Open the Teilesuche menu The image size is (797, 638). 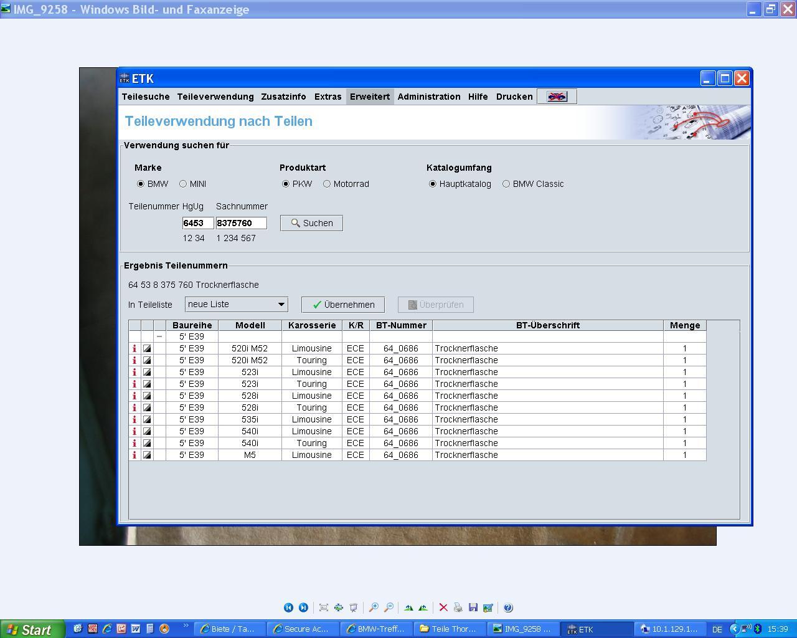coord(146,97)
